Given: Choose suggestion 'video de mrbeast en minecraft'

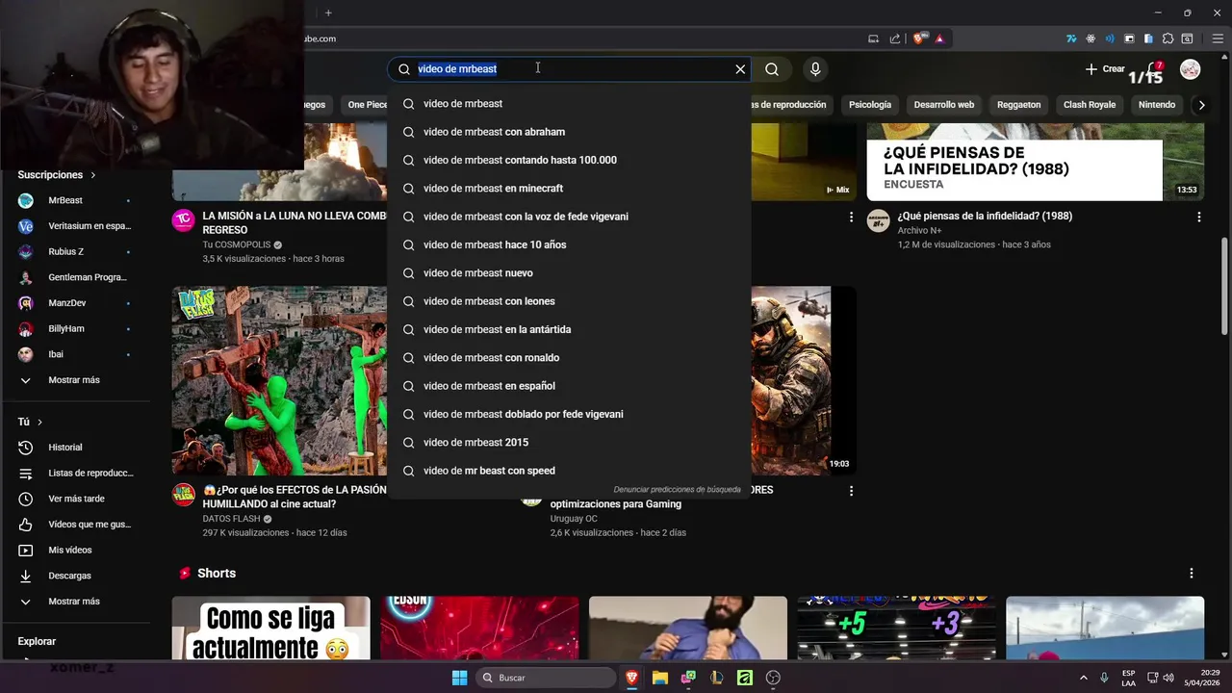Looking at the screenshot, I should coord(569,189).
